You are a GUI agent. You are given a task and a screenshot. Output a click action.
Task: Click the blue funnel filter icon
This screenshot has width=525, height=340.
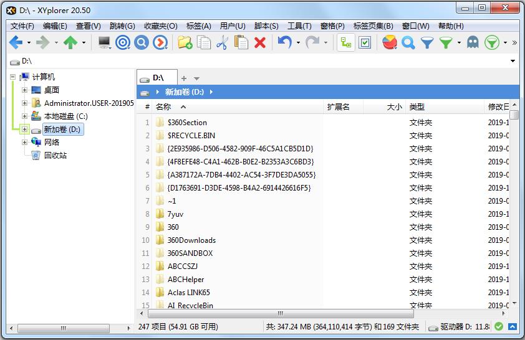click(x=427, y=43)
